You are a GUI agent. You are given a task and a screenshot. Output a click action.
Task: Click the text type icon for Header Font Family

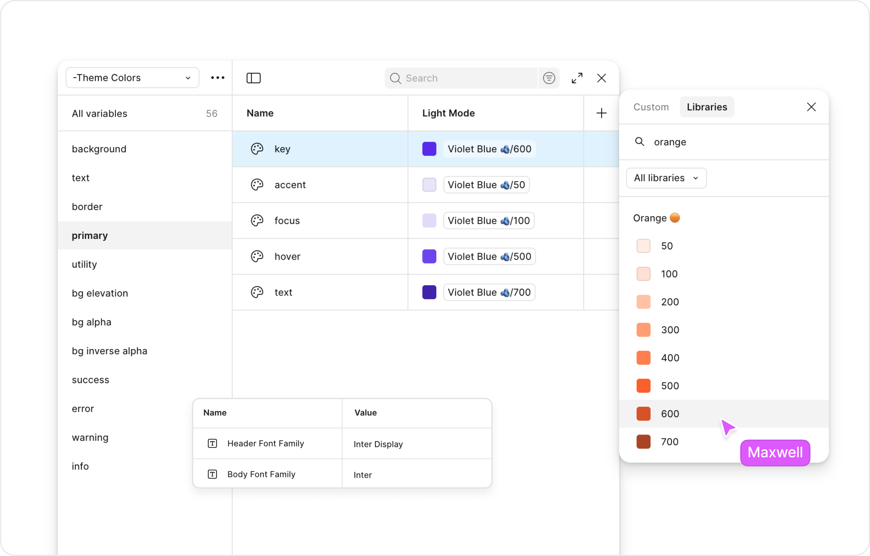[x=212, y=443]
